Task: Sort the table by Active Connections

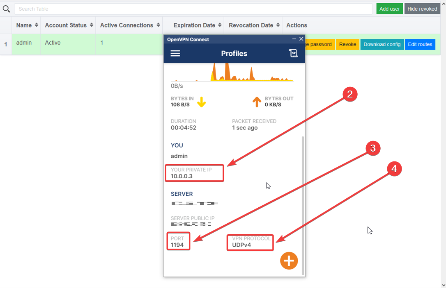Action: pyautogui.click(x=129, y=25)
